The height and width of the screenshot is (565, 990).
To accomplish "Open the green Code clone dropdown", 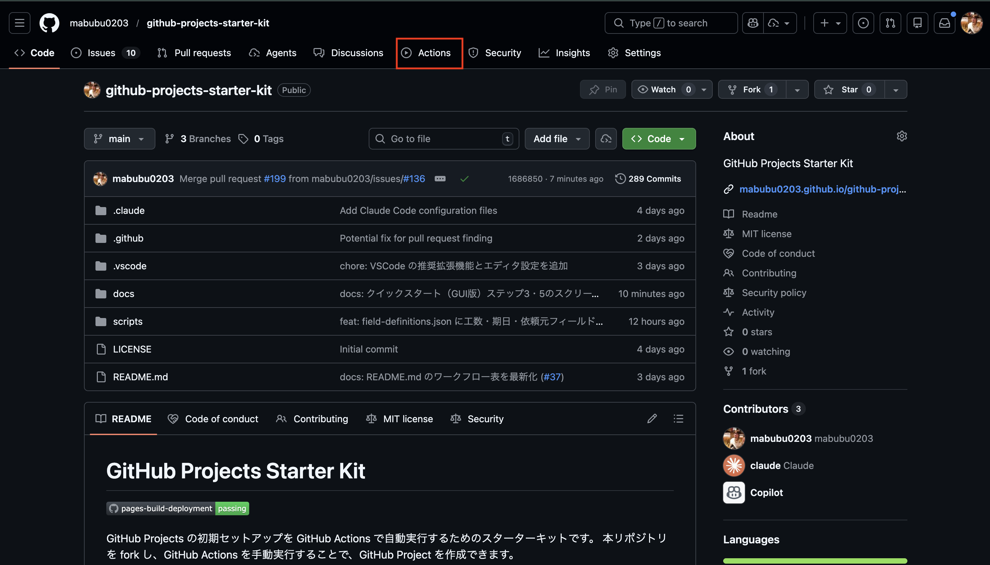I will 659,138.
